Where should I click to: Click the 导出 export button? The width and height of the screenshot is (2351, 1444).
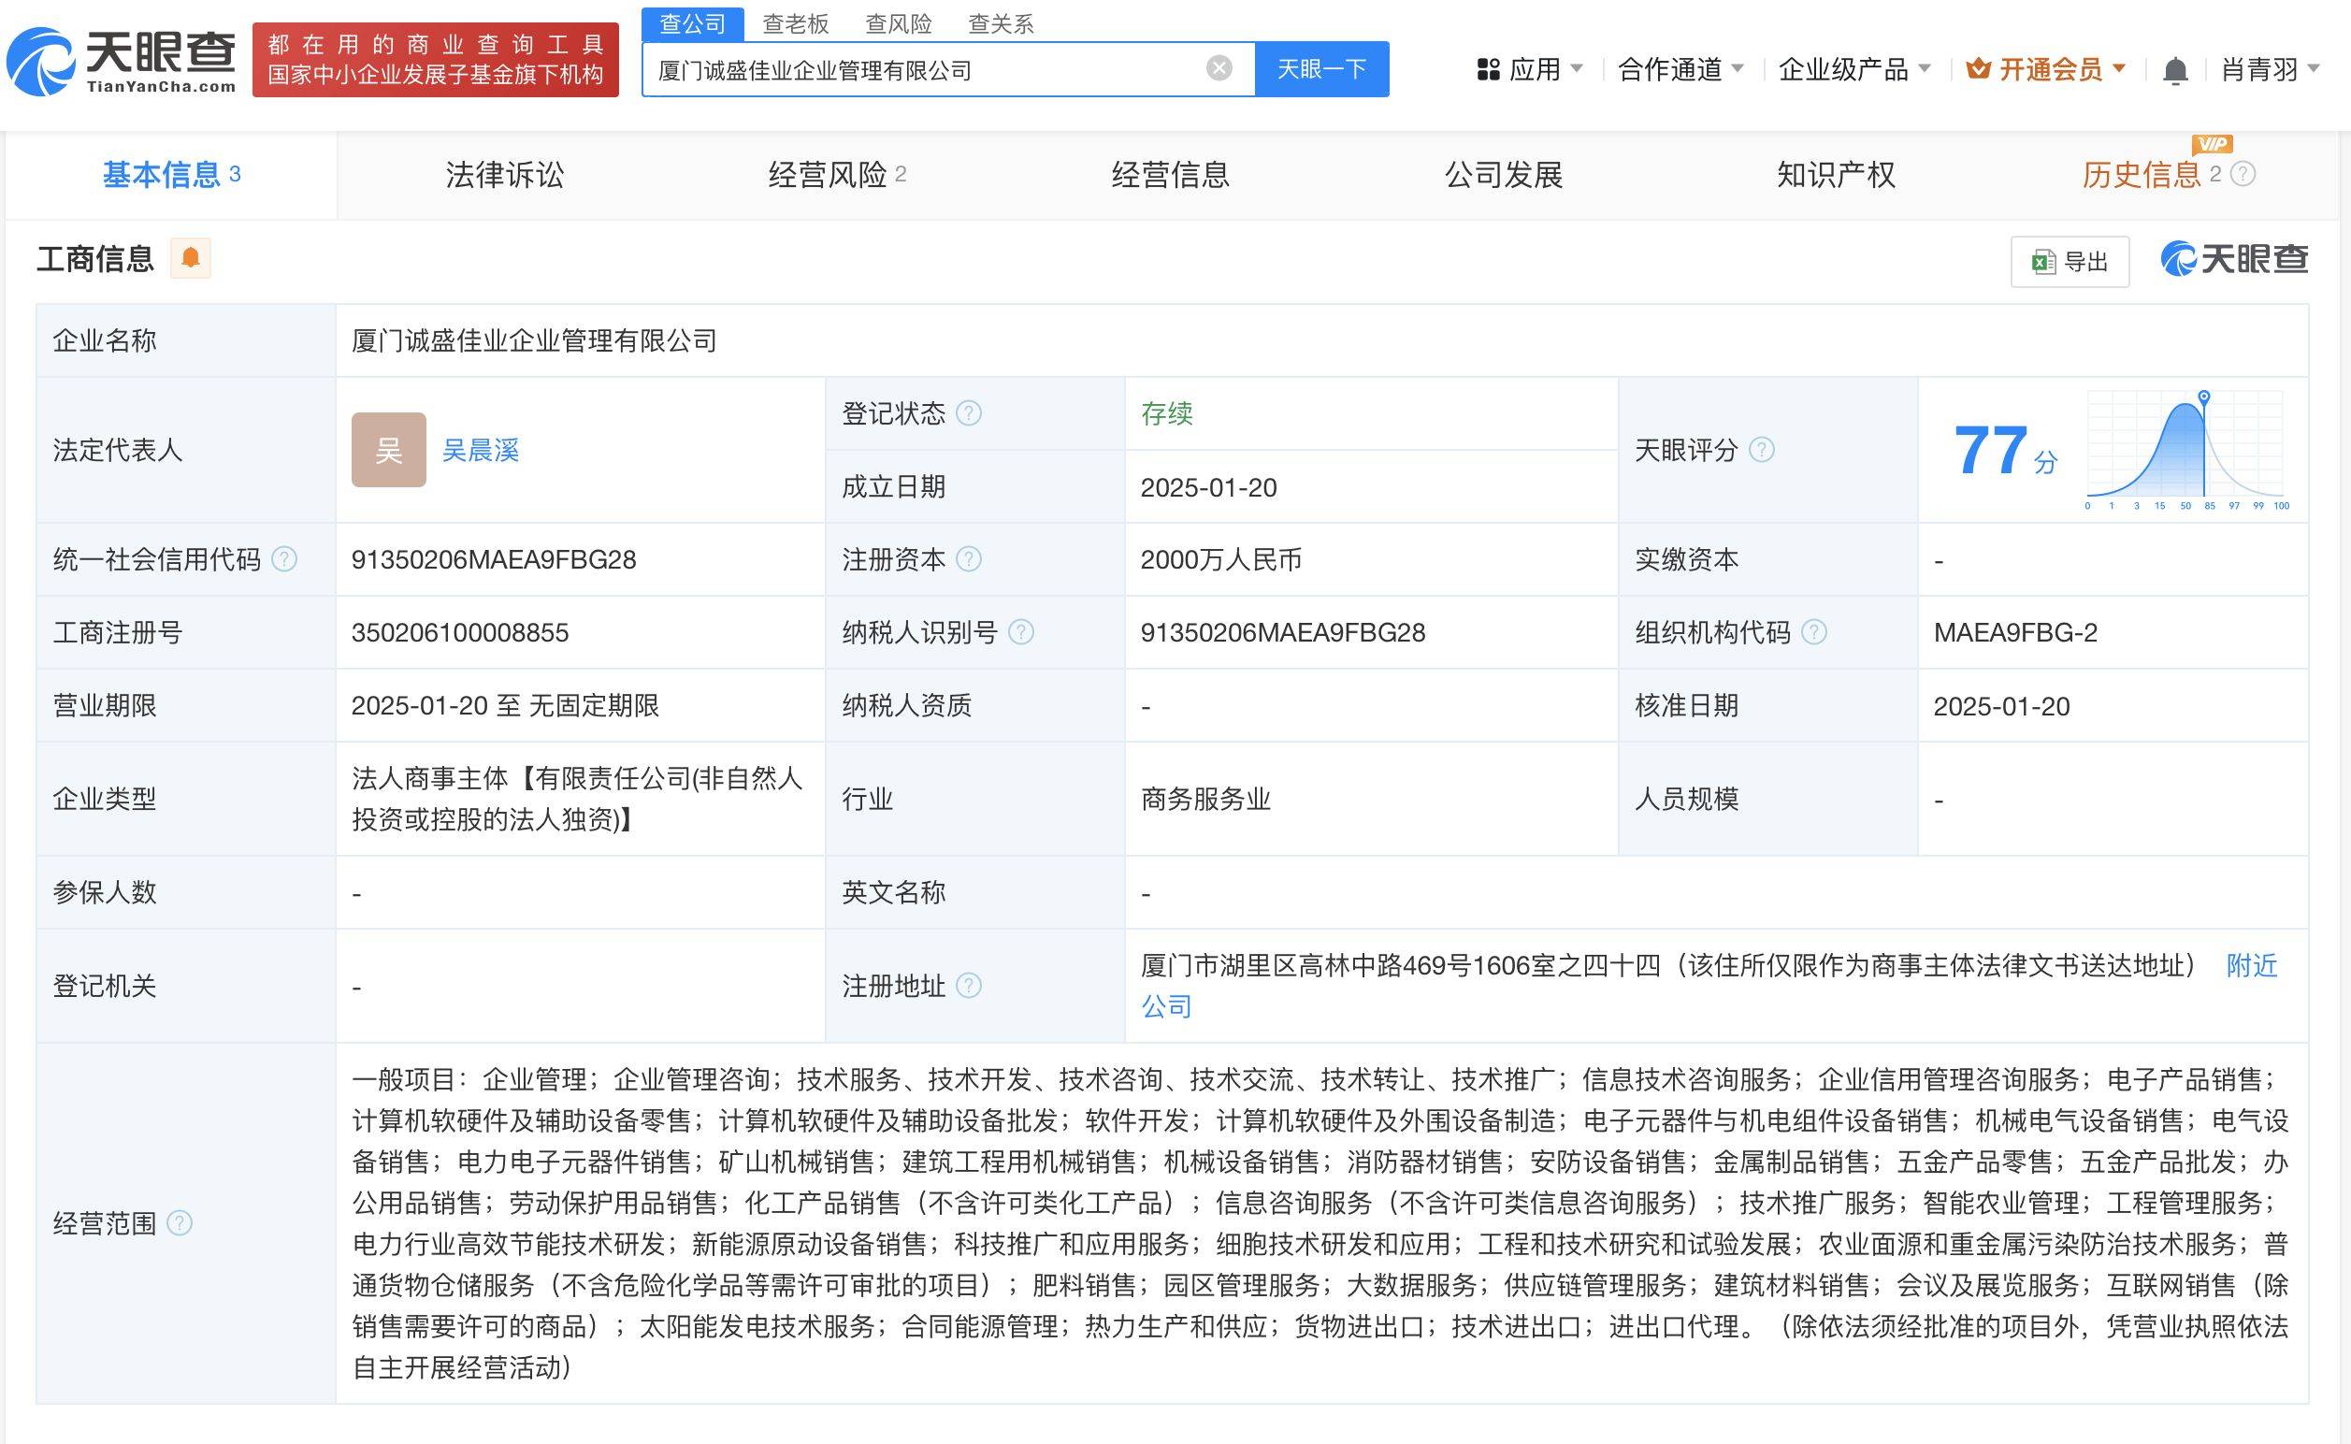[2070, 262]
